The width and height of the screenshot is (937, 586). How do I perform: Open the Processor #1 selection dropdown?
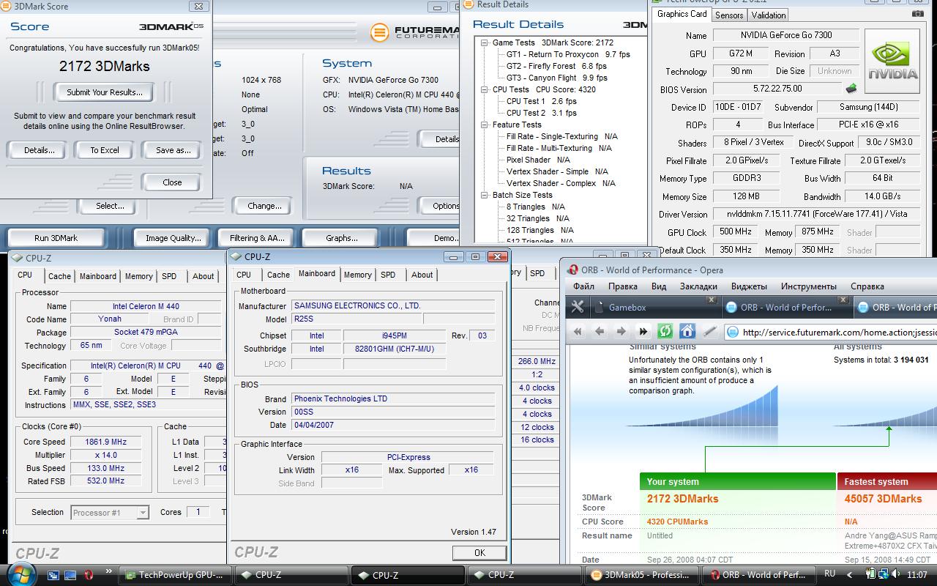[143, 513]
